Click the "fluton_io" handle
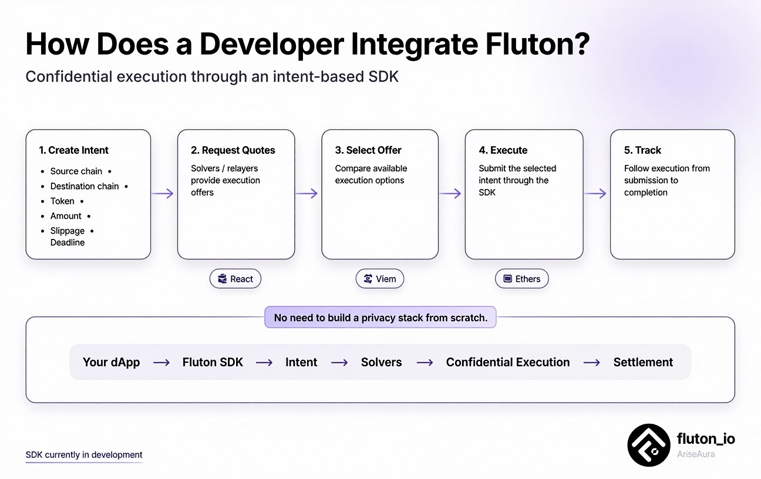This screenshot has width=761, height=479. (x=706, y=438)
